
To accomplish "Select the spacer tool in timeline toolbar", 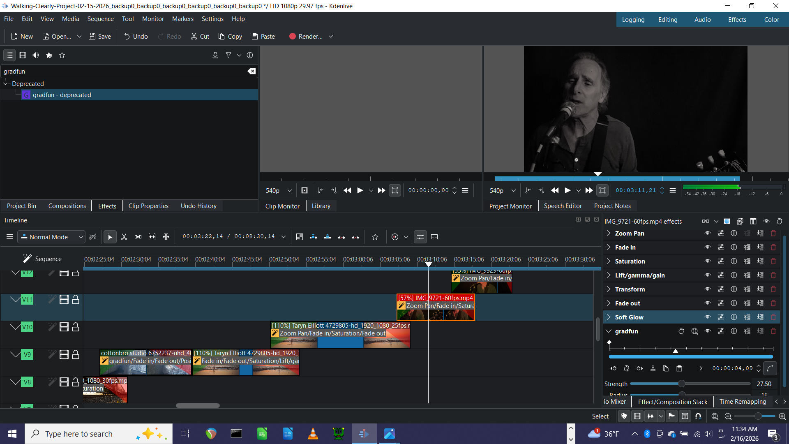I will click(138, 237).
